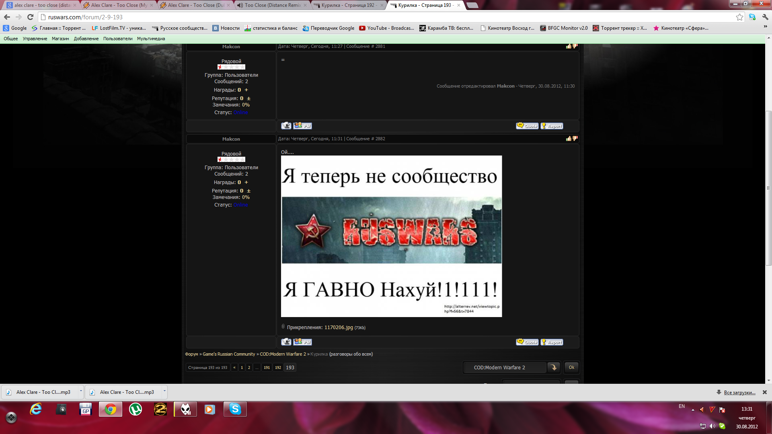Viewport: 772px width, 434px height.
Task: Click the Skype extension icon in toolbar
Action: pyautogui.click(x=752, y=17)
